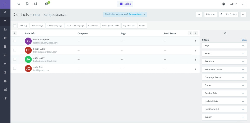Image resolution: width=250 pixels, height=123 pixels.
Task: Expand the Country filter
Action: click(x=225, y=117)
